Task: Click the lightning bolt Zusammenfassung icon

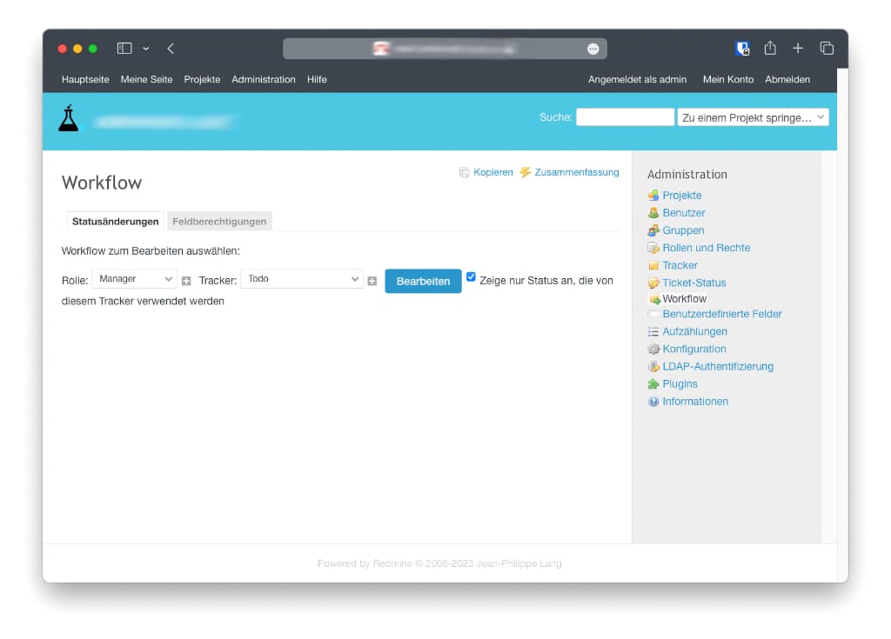Action: (x=525, y=173)
